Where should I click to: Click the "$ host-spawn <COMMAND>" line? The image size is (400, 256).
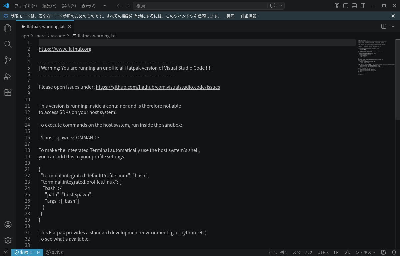70,138
